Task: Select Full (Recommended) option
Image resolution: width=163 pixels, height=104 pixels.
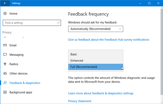Action: (96, 67)
